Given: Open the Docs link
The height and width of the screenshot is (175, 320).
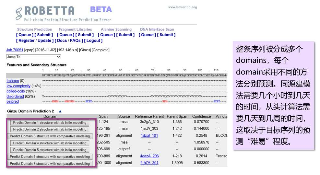Looking at the screenshot, I should click(x=62, y=41).
